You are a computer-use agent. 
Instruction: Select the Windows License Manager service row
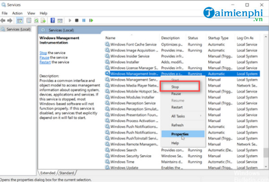pos(182,68)
